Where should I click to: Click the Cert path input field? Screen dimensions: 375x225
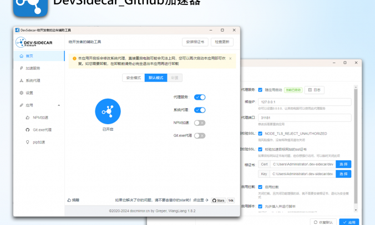[303, 165]
